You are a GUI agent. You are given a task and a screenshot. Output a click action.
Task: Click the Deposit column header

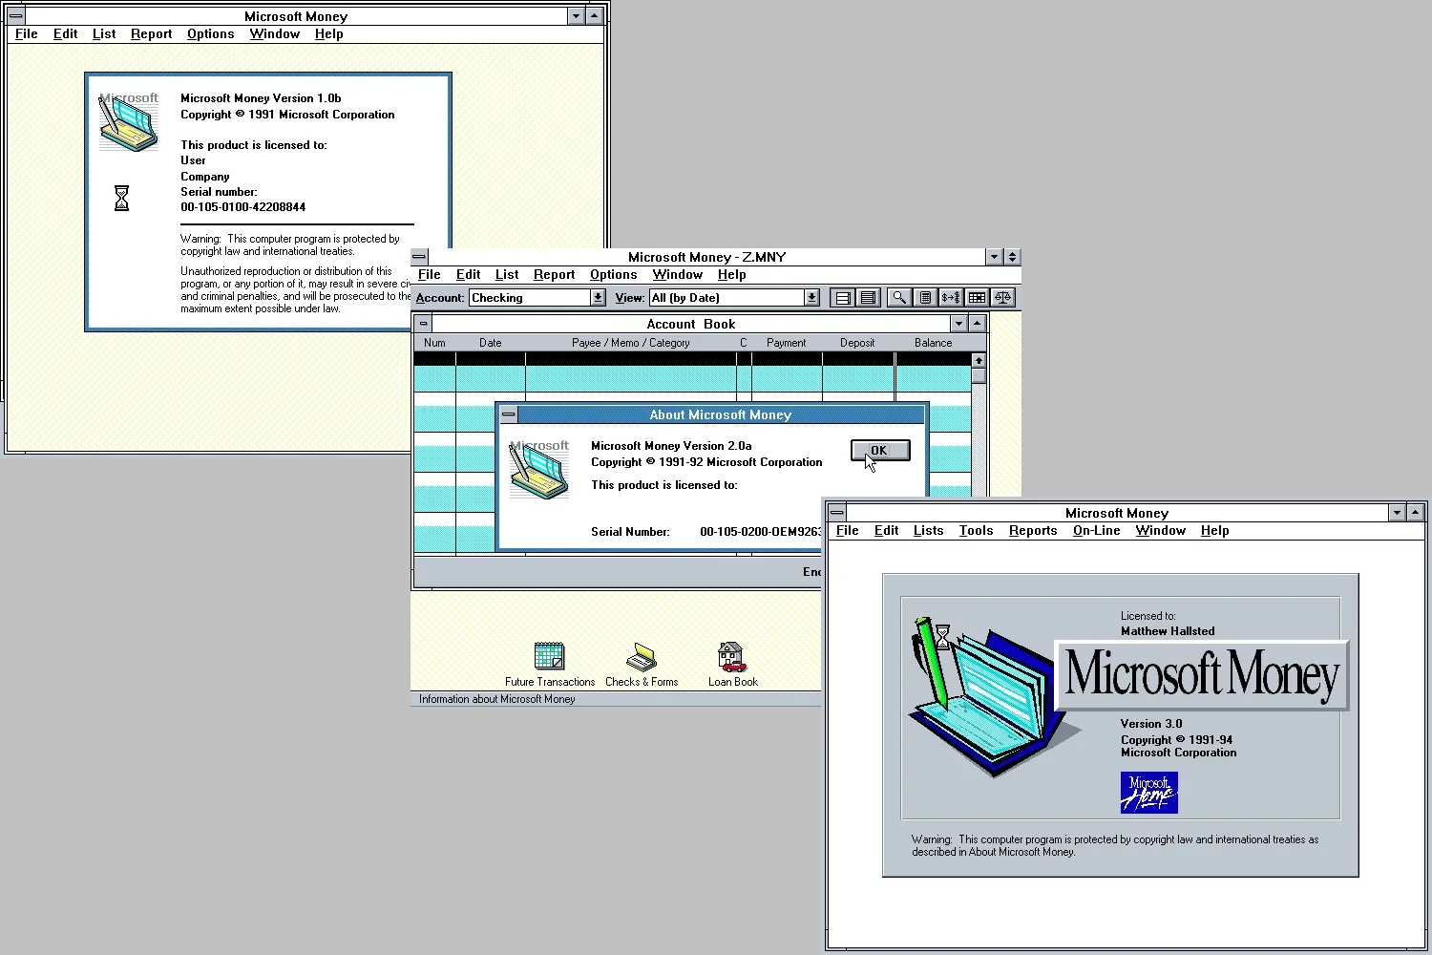857,343
